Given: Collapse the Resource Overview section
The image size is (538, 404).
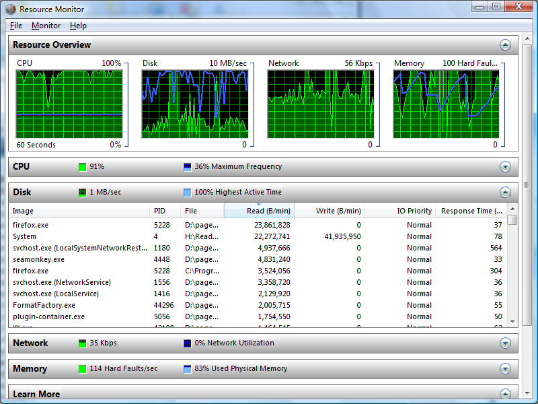Looking at the screenshot, I should 505,45.
